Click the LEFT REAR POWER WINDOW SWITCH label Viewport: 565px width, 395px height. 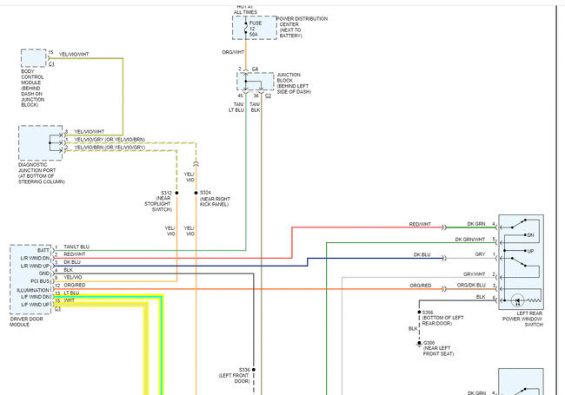tap(522, 319)
